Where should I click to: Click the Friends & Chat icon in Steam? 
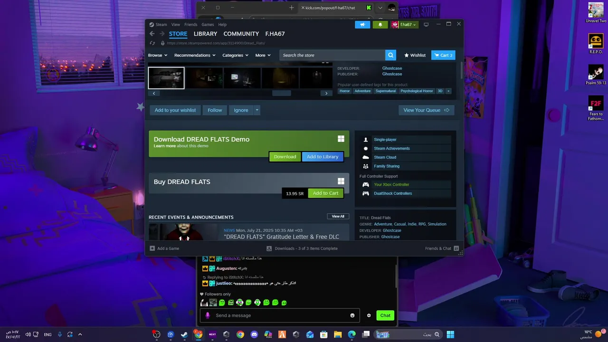[x=456, y=248]
